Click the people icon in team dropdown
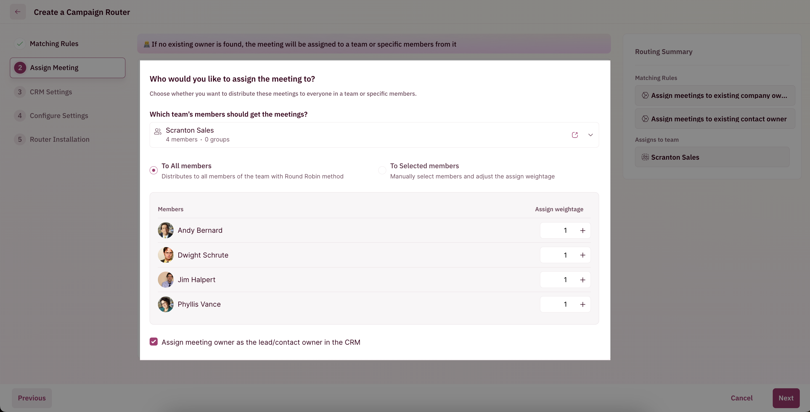The height and width of the screenshot is (412, 810). coord(158,131)
